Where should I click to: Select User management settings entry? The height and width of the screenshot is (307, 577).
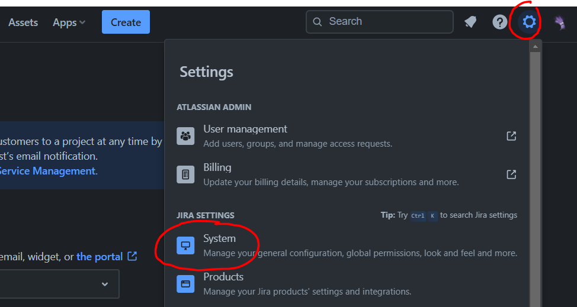(x=347, y=136)
